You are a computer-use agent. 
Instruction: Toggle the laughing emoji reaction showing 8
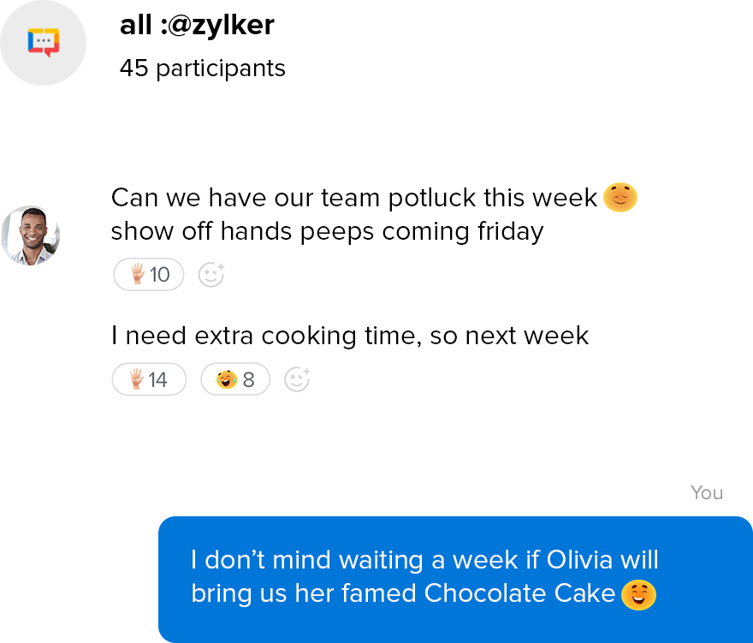235,379
